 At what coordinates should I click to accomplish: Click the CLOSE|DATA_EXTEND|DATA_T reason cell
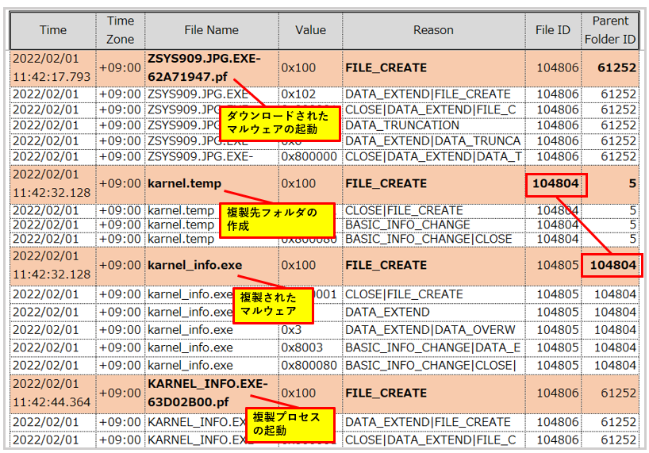[x=433, y=157]
